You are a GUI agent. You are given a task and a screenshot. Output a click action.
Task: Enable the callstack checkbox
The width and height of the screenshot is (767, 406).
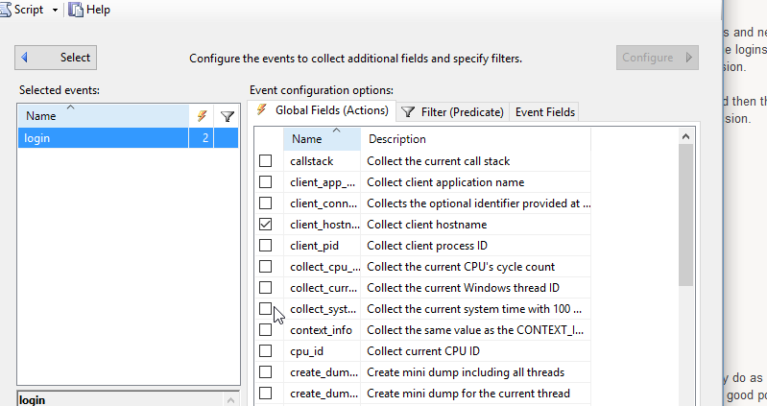tap(266, 161)
